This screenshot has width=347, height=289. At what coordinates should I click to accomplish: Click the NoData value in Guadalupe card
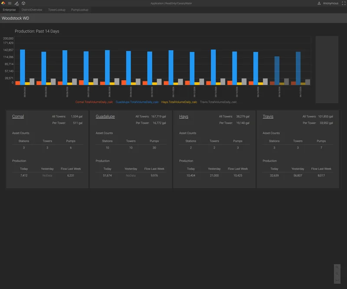coord(131,175)
